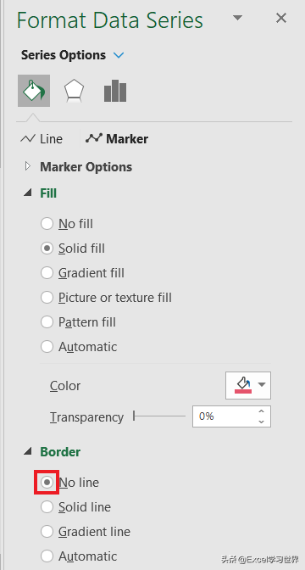This screenshot has height=570, width=305.
Task: Switch to the Line tab
Action: [42, 139]
